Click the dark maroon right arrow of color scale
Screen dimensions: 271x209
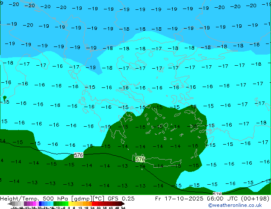pyautogui.click(x=123, y=203)
